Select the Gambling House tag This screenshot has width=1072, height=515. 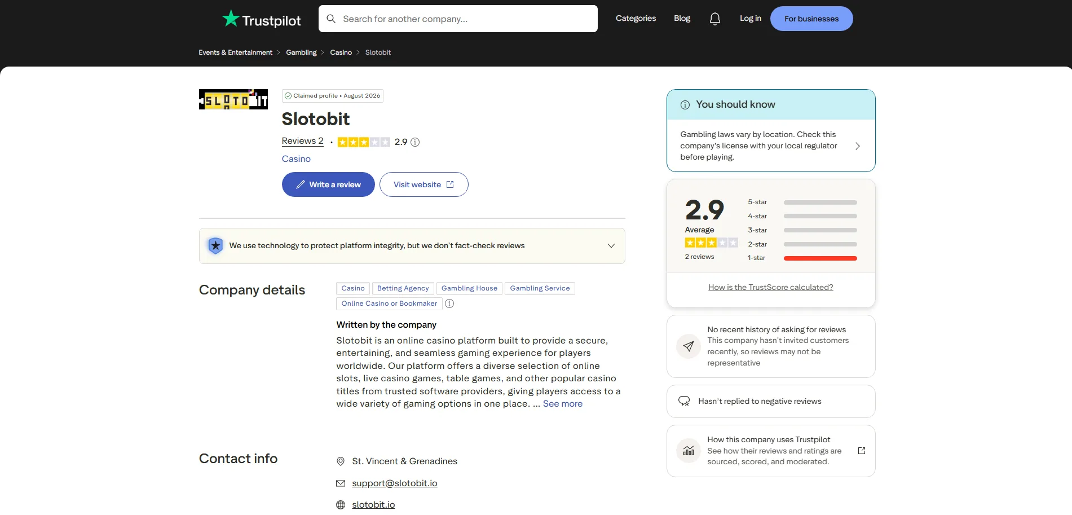(x=469, y=288)
